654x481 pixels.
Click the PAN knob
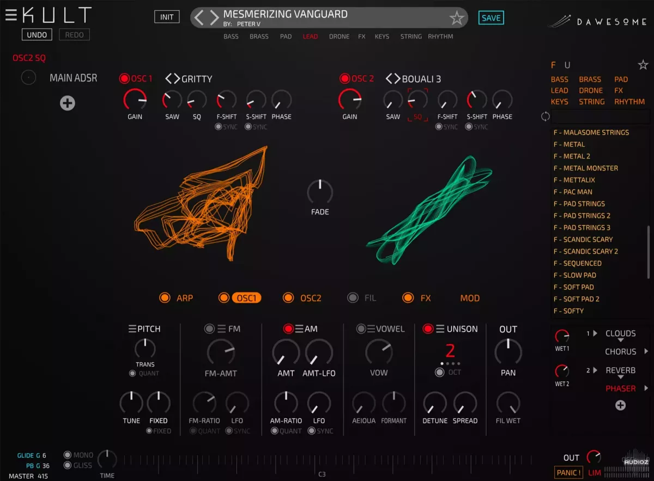[508, 352]
